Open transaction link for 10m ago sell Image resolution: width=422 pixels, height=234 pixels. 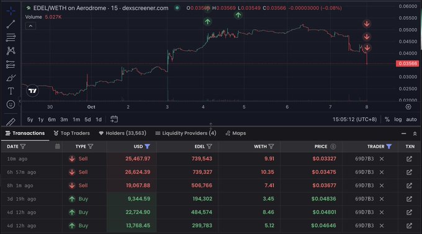coord(409,159)
